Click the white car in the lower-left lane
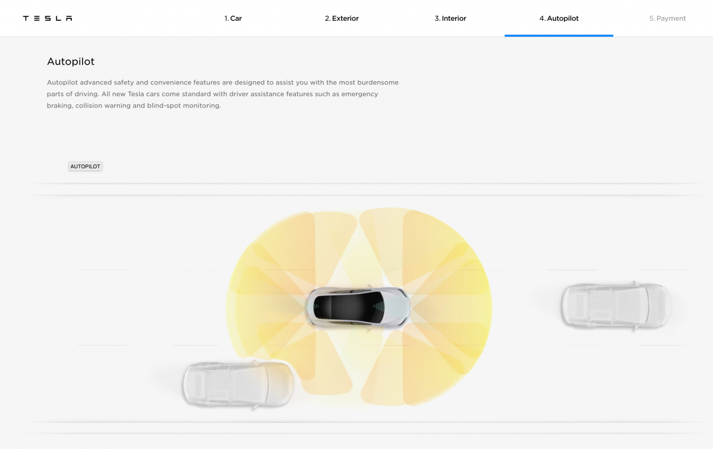Screen dimensions: 713x449 238,384
